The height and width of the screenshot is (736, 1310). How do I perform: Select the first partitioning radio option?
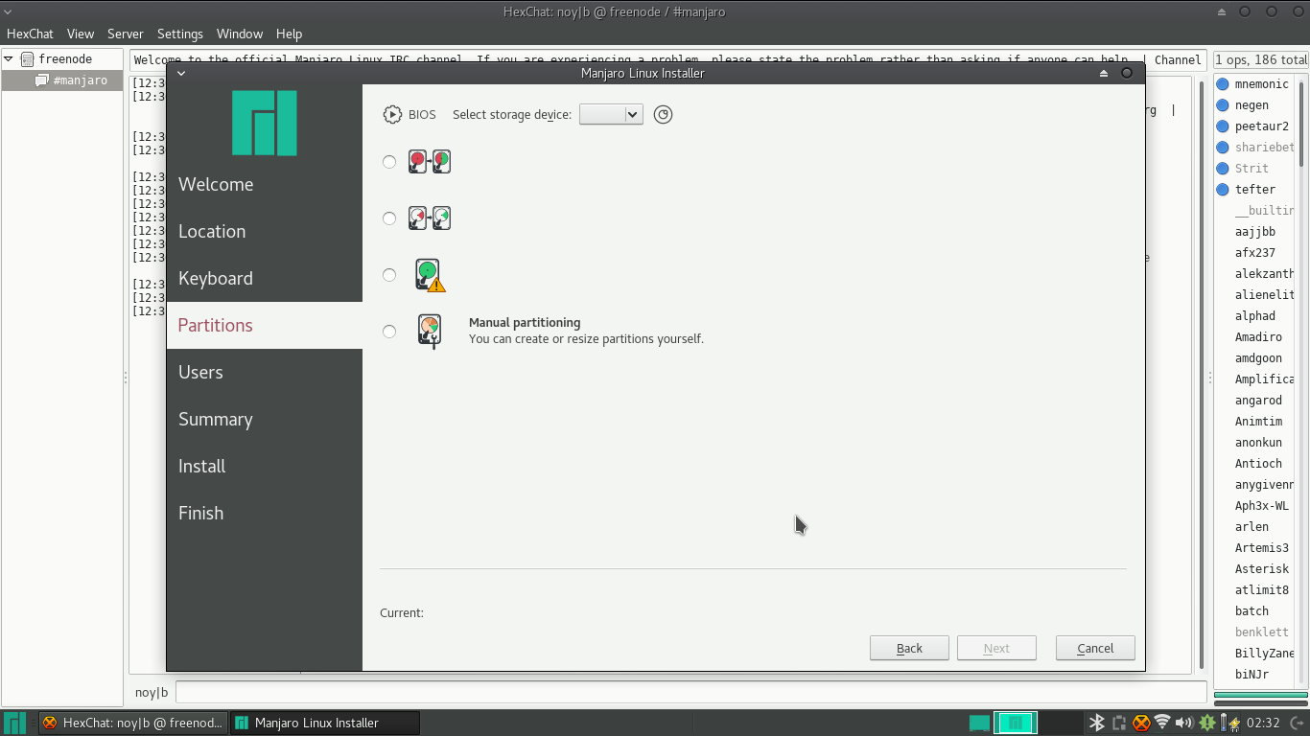[x=389, y=162]
